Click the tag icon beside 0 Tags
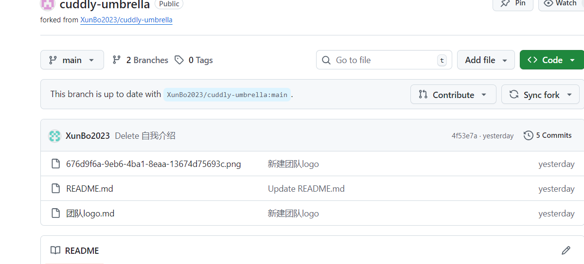Viewport: 584px width, 264px height. (x=179, y=60)
